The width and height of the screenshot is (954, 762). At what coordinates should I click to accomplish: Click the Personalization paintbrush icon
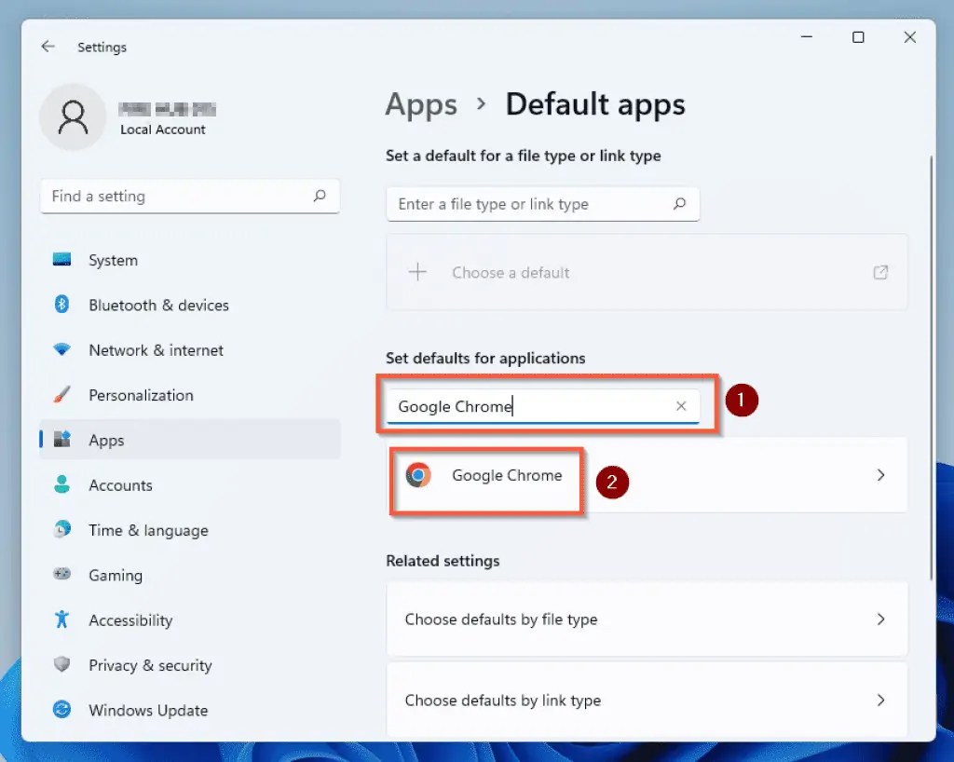(61, 395)
